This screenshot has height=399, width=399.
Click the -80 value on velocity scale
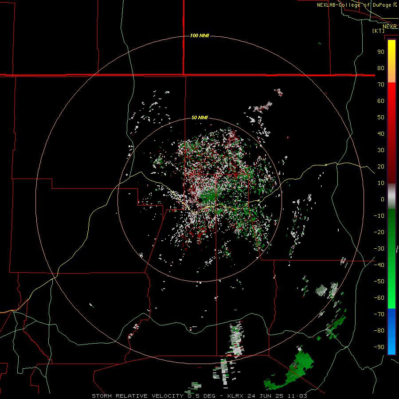coord(379,331)
